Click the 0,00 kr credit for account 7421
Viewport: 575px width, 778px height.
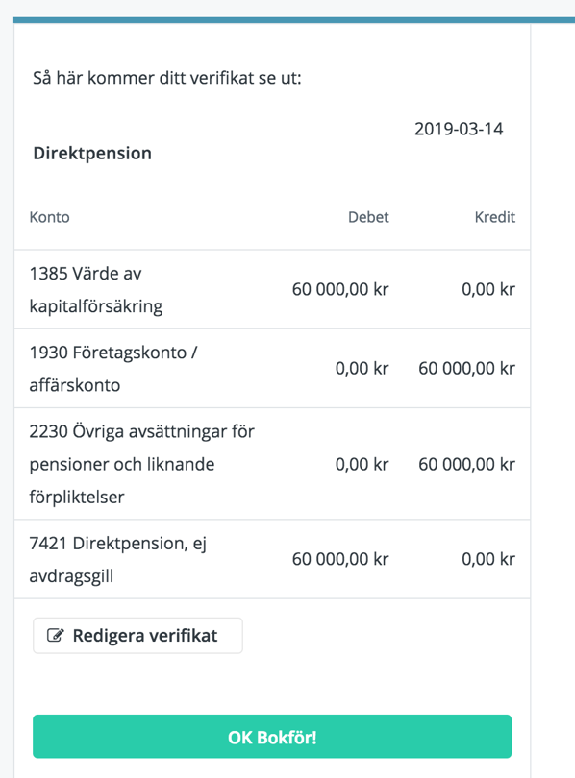(488, 559)
